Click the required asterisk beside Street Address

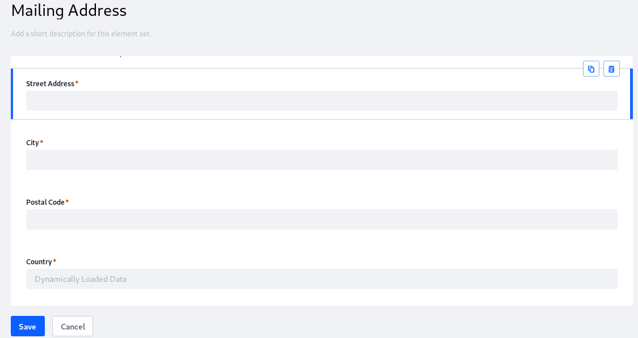pyautogui.click(x=77, y=83)
